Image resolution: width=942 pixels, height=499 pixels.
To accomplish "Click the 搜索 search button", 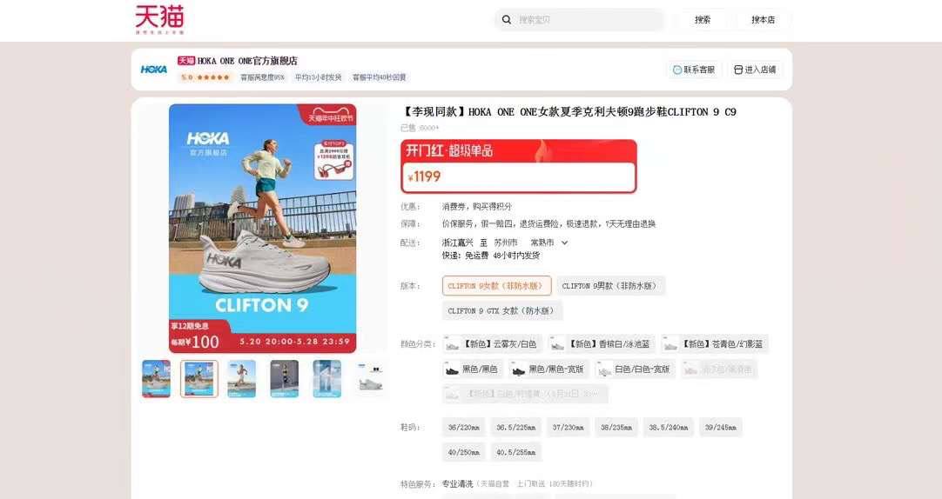I will (703, 20).
